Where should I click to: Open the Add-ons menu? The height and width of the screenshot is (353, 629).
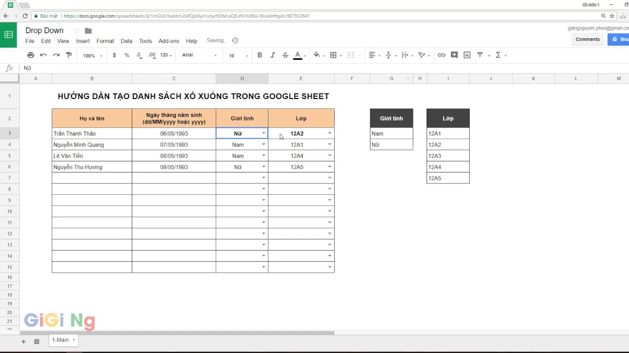pyautogui.click(x=169, y=41)
